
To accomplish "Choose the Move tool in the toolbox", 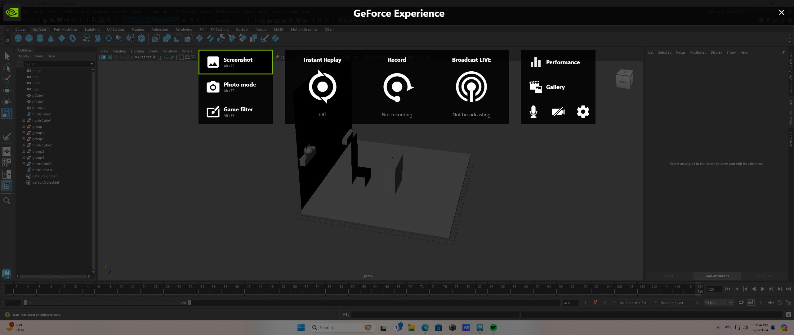I will [7, 91].
